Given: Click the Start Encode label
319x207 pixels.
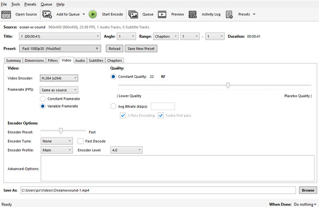Looking at the screenshot, I should (112, 14).
